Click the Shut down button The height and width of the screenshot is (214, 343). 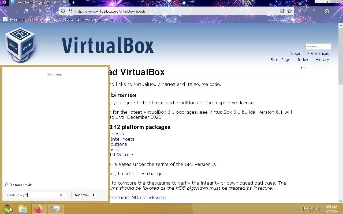pyautogui.click(x=81, y=195)
